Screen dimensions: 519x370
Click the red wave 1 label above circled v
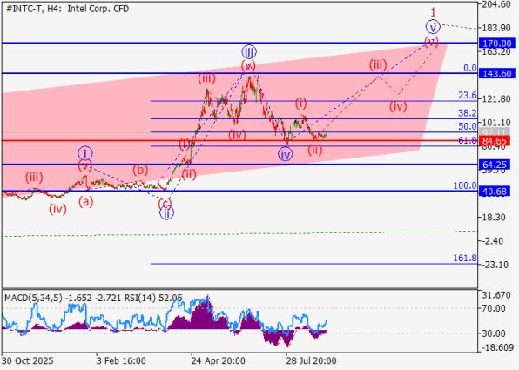tap(433, 12)
